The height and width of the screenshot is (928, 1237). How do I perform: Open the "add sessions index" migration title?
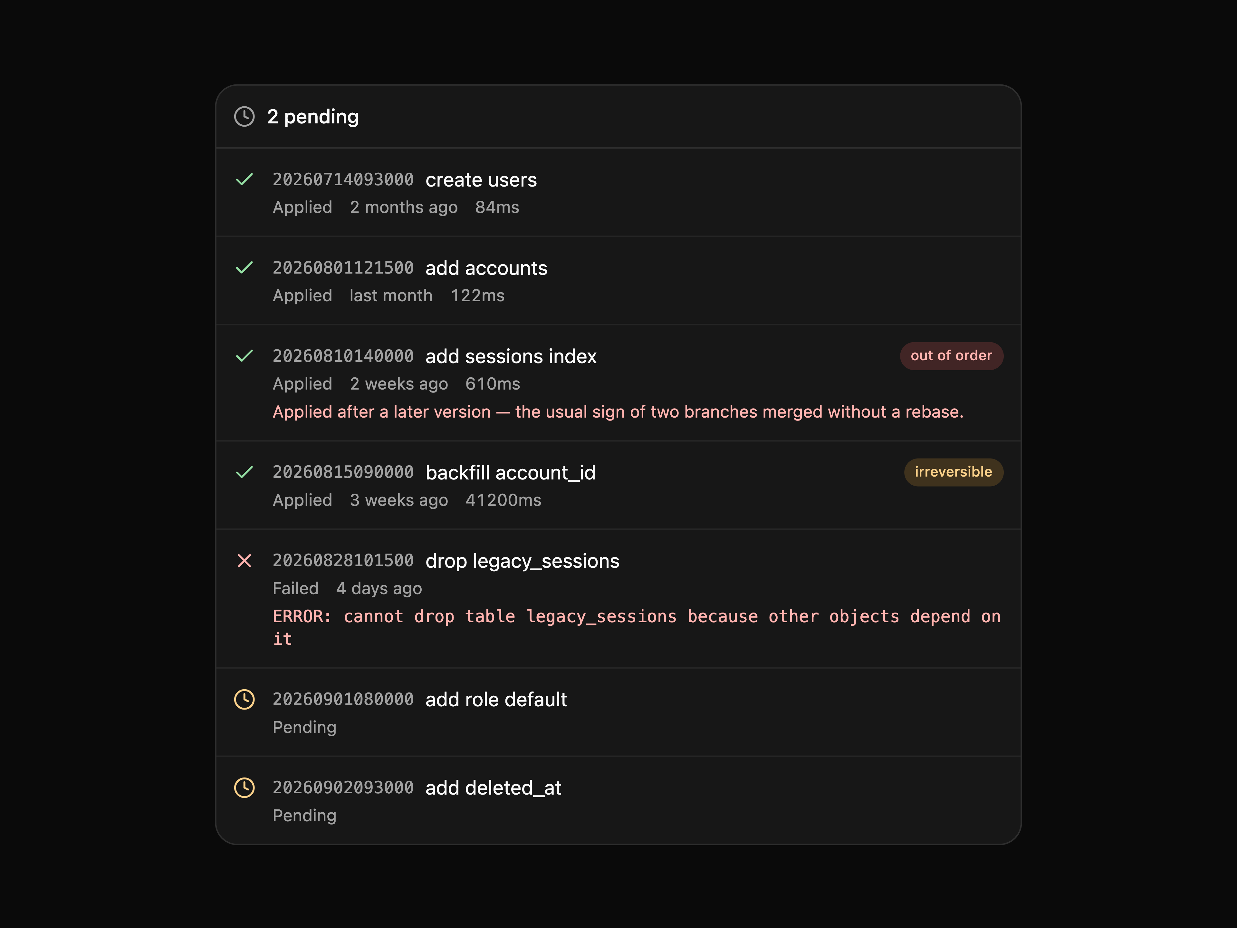point(511,356)
